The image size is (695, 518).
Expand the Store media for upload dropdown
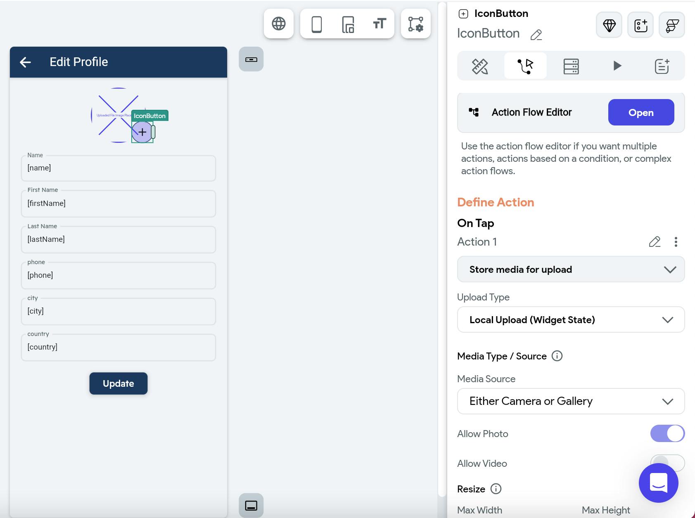coord(571,270)
